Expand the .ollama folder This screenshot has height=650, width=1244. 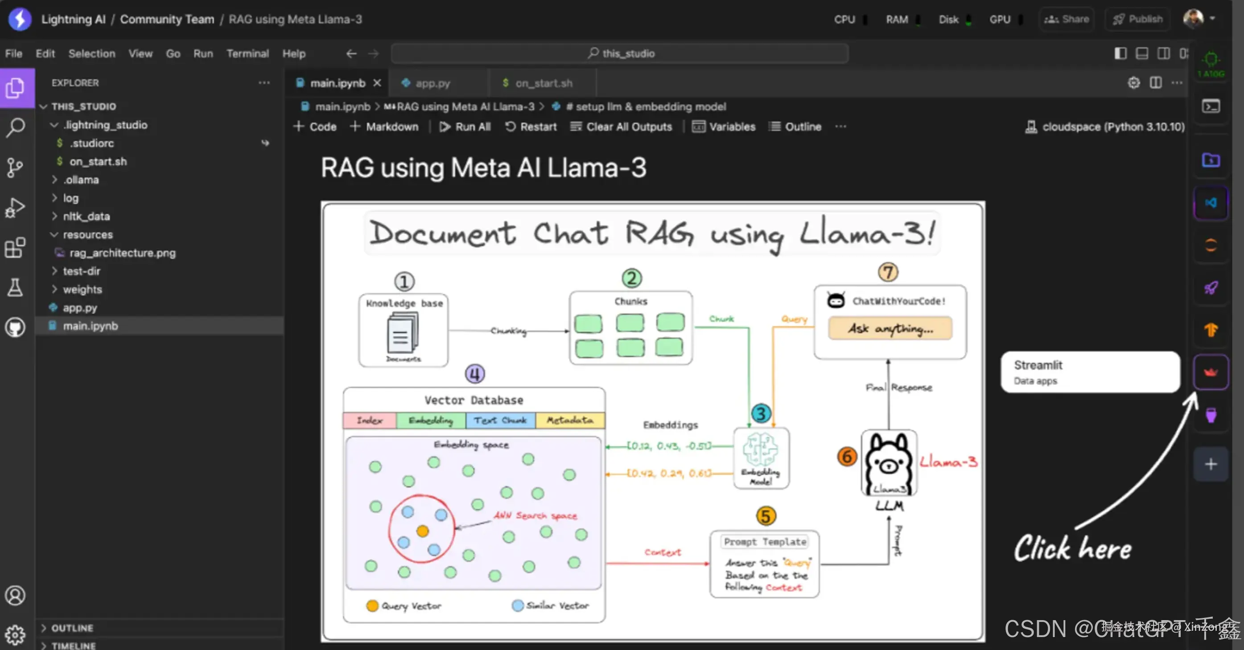(x=54, y=180)
